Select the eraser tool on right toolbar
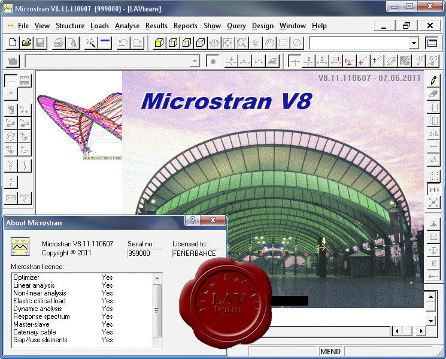The width and height of the screenshot is (446, 359). point(433,93)
